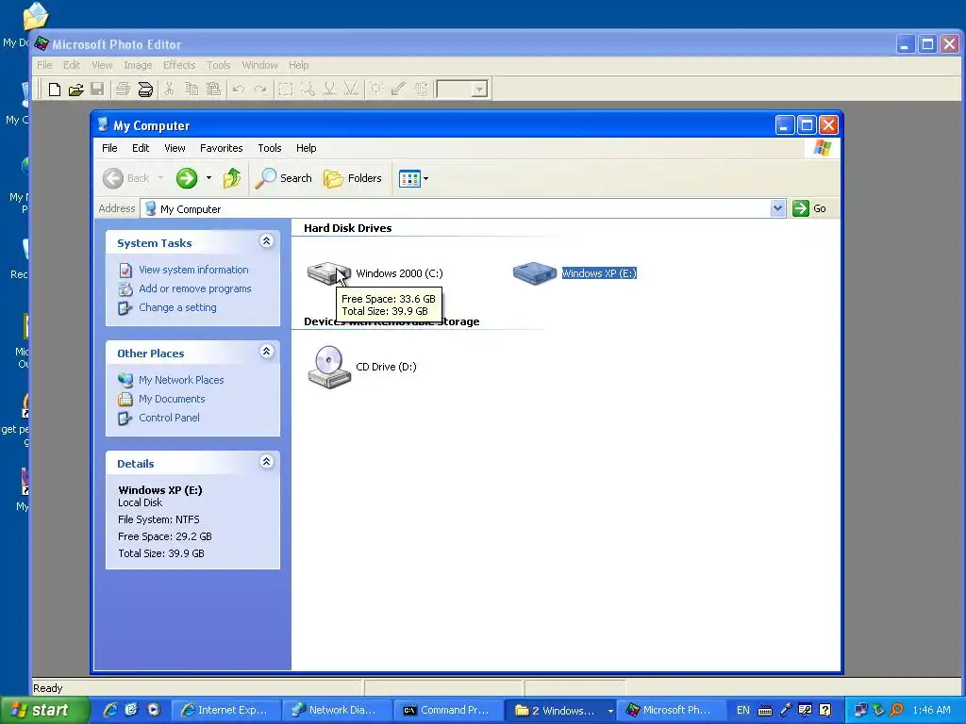The height and width of the screenshot is (724, 966).
Task: Click the Save floppy icon in Photo Editor
Action: pyautogui.click(x=97, y=90)
